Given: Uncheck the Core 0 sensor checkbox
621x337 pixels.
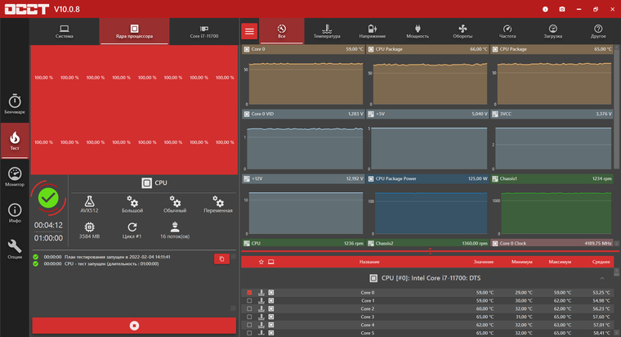Looking at the screenshot, I should pyautogui.click(x=249, y=293).
